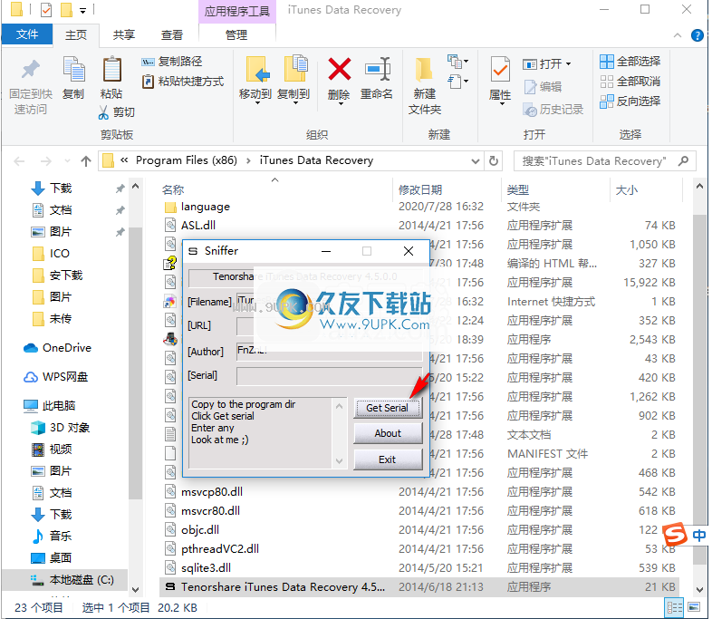The image size is (712, 619).
Task: Select the ICO folder in the sidebar
Action: pyautogui.click(x=60, y=254)
